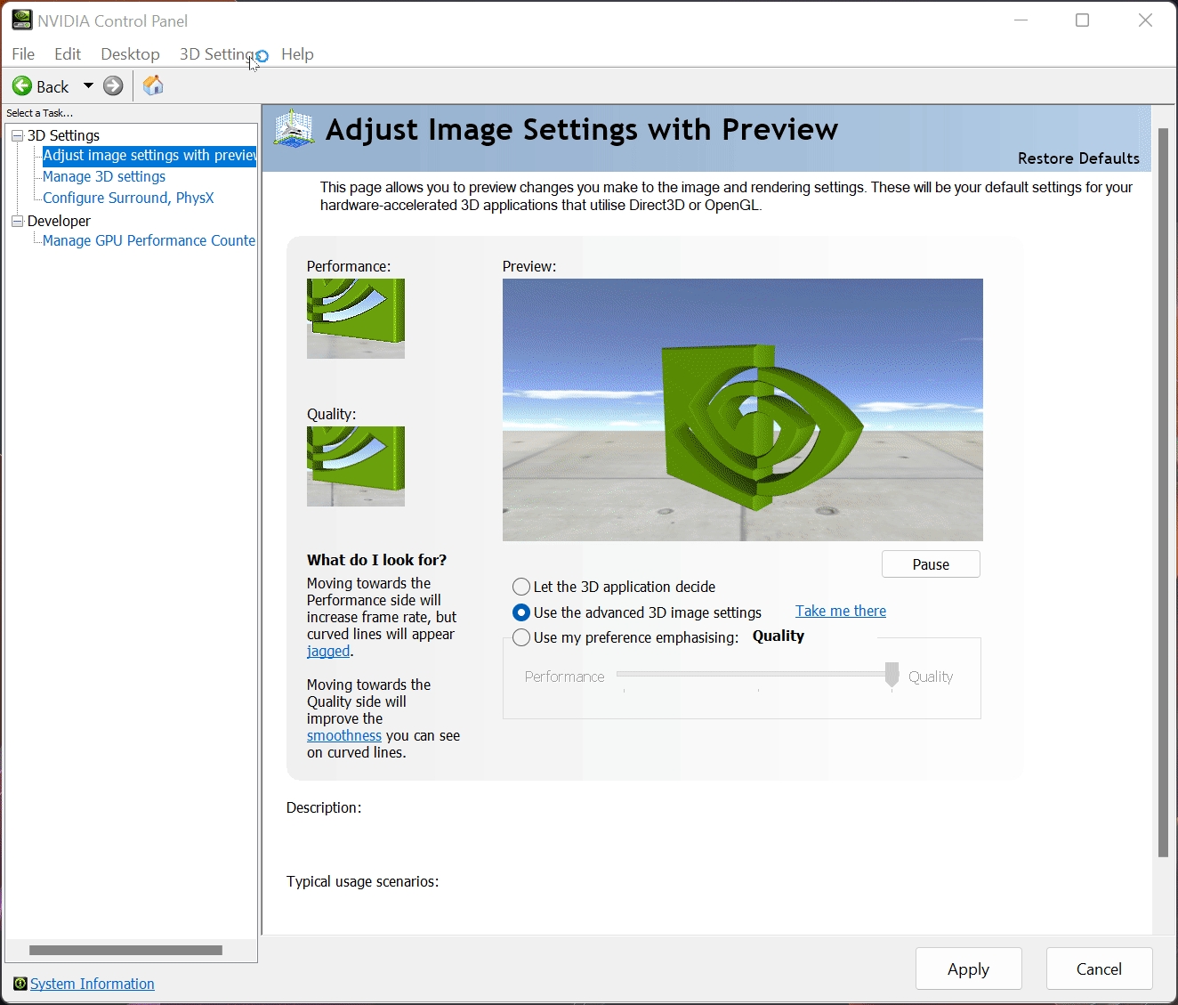Screen dimensions: 1178x1005
Task: Select 'Use the advanced 3D image settings'
Action: 521,612
